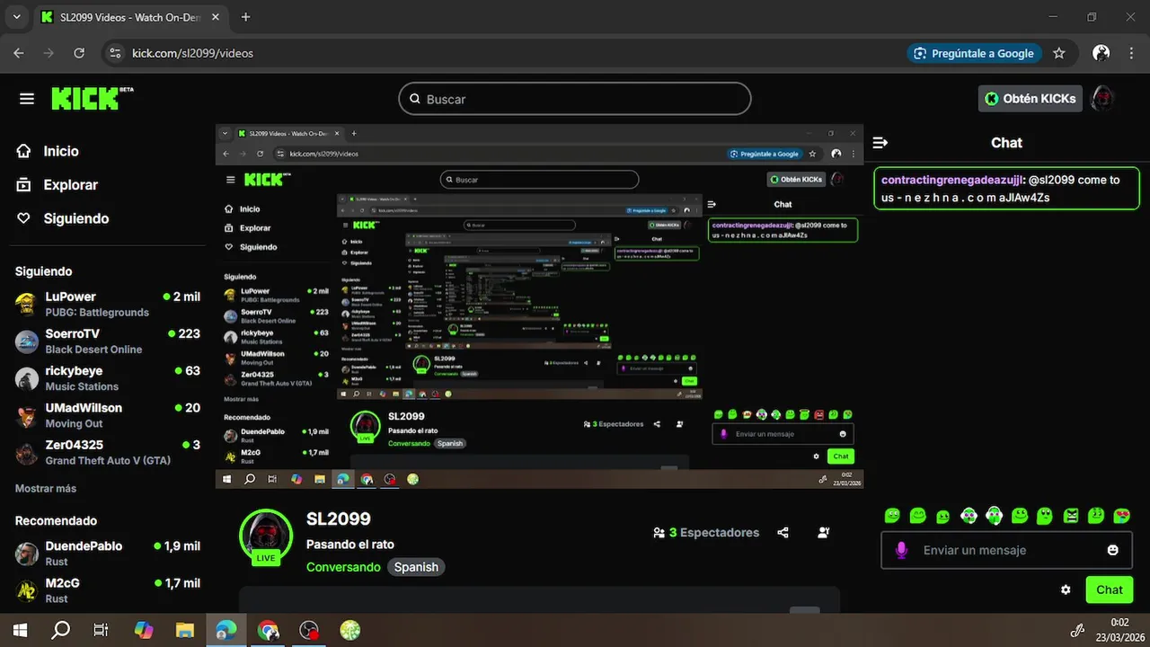Collapse the chat panel with the arrow icon
Image resolution: width=1150 pixels, height=647 pixels.
(880, 143)
